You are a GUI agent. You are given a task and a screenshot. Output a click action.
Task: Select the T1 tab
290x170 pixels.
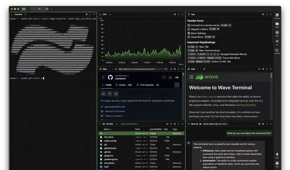(39, 9)
